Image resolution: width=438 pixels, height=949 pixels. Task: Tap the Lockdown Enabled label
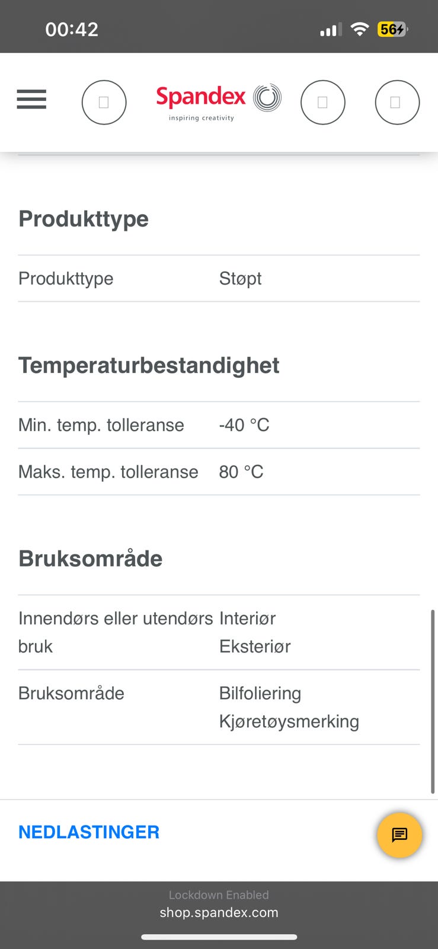point(219,894)
